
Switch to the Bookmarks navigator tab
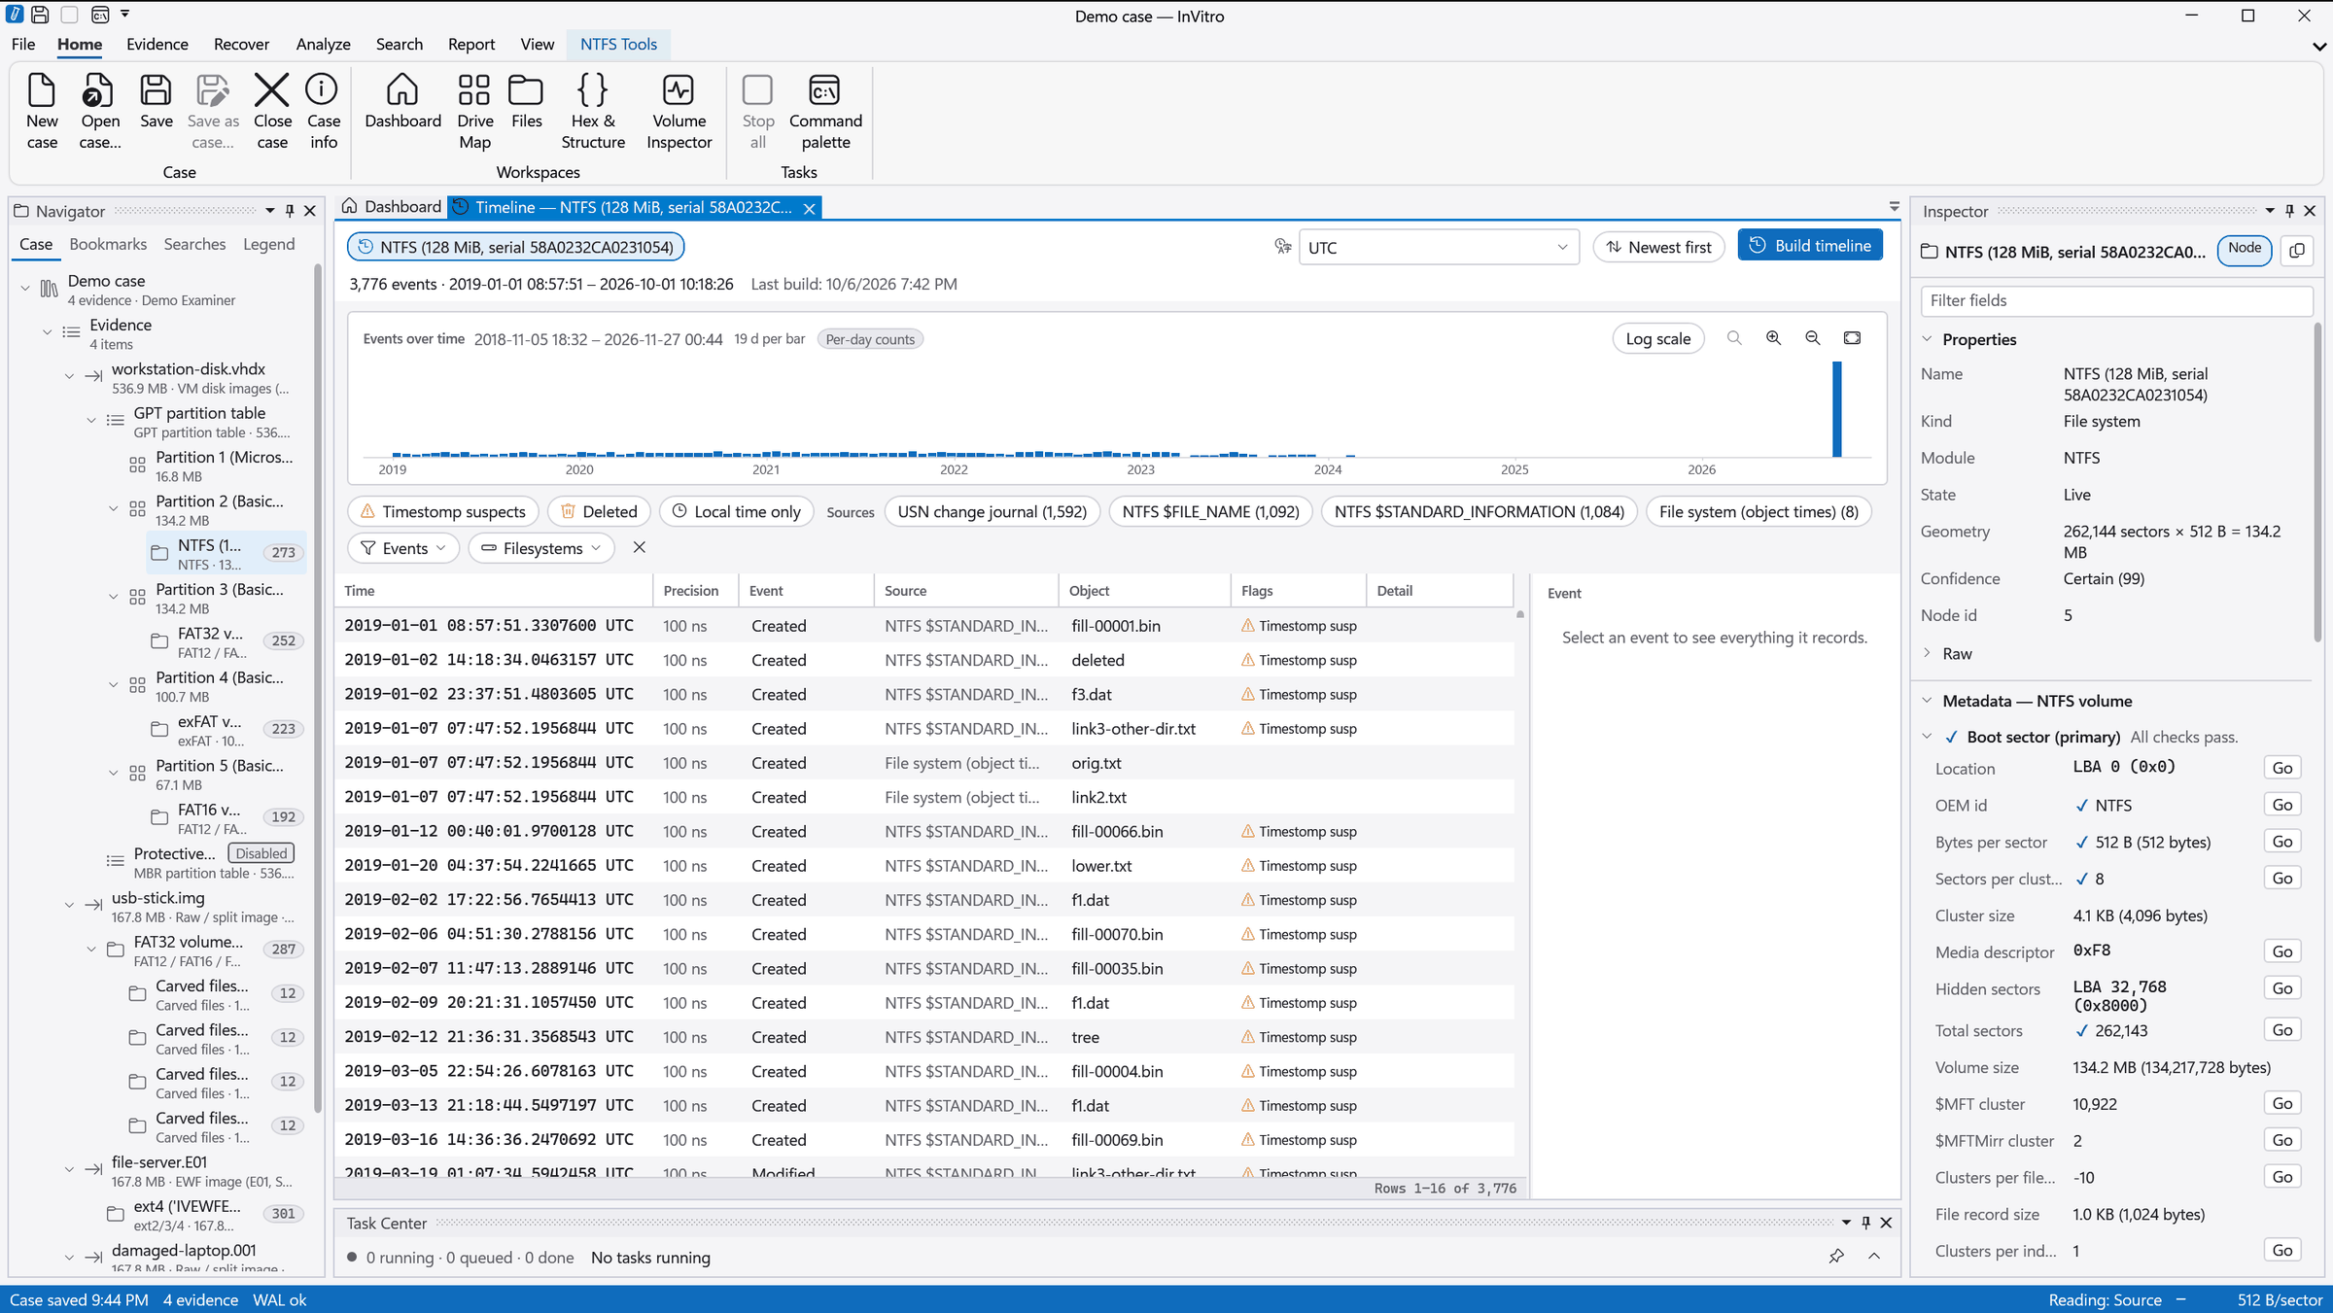click(108, 244)
